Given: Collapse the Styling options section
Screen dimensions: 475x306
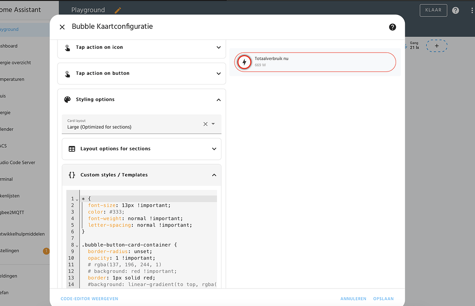Looking at the screenshot, I should pyautogui.click(x=218, y=99).
